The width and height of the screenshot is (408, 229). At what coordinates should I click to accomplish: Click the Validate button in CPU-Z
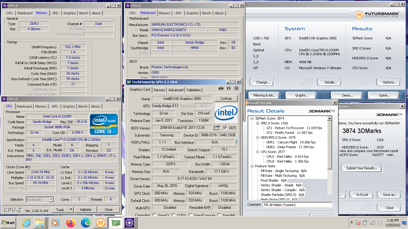click(x=85, y=210)
